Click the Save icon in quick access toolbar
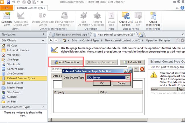185x123 pixels. (x=8, y=2)
